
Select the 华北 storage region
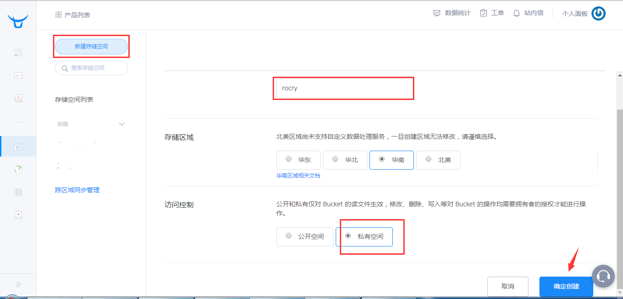click(345, 160)
